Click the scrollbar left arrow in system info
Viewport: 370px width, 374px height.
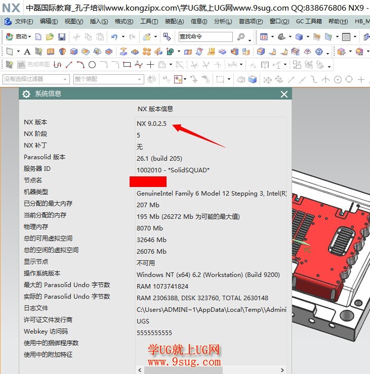pos(140,370)
